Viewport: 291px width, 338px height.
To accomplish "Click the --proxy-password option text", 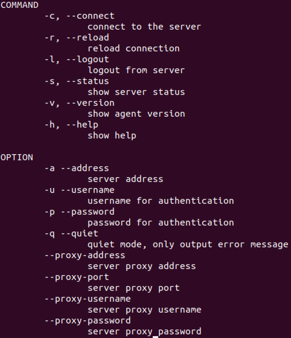I will tap(88, 321).
